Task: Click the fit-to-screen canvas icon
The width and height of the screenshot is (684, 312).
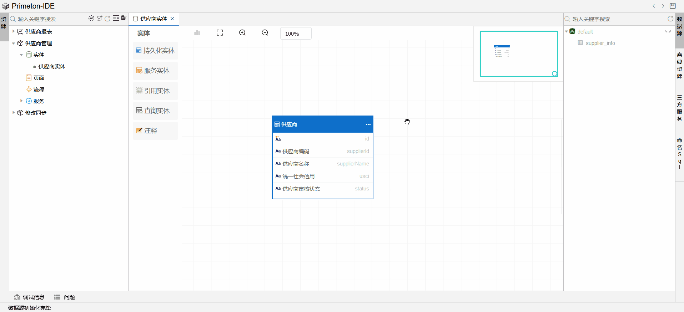Action: (220, 33)
